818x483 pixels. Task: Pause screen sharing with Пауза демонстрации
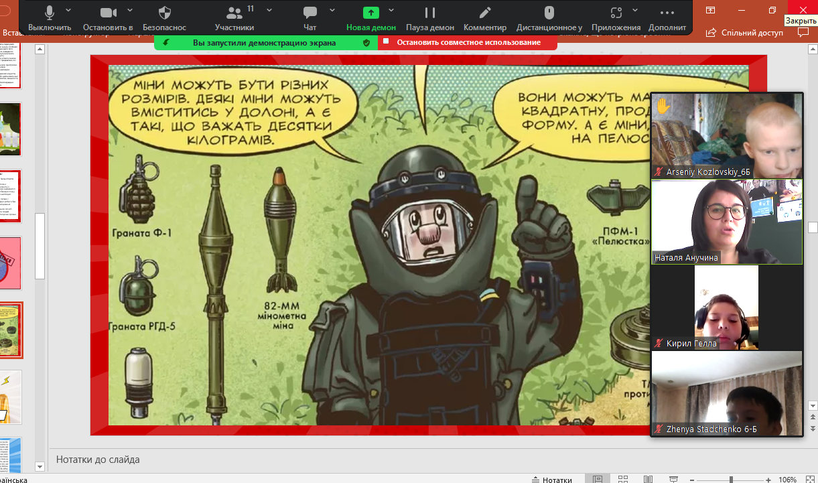(430, 18)
